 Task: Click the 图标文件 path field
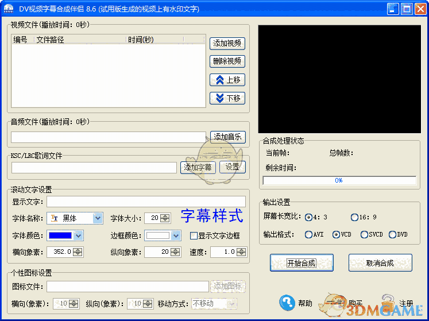click(127, 287)
